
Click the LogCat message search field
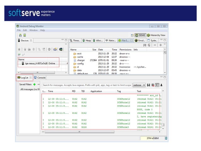(x=87, y=85)
